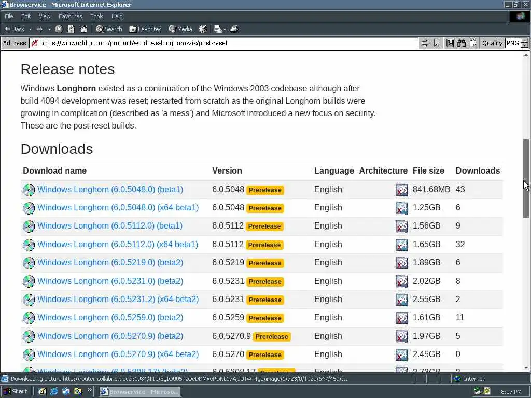Open Windows Longhorn (6.0.5231.0) (beta2) link
Screen dimensions: 531x398
click(110, 281)
